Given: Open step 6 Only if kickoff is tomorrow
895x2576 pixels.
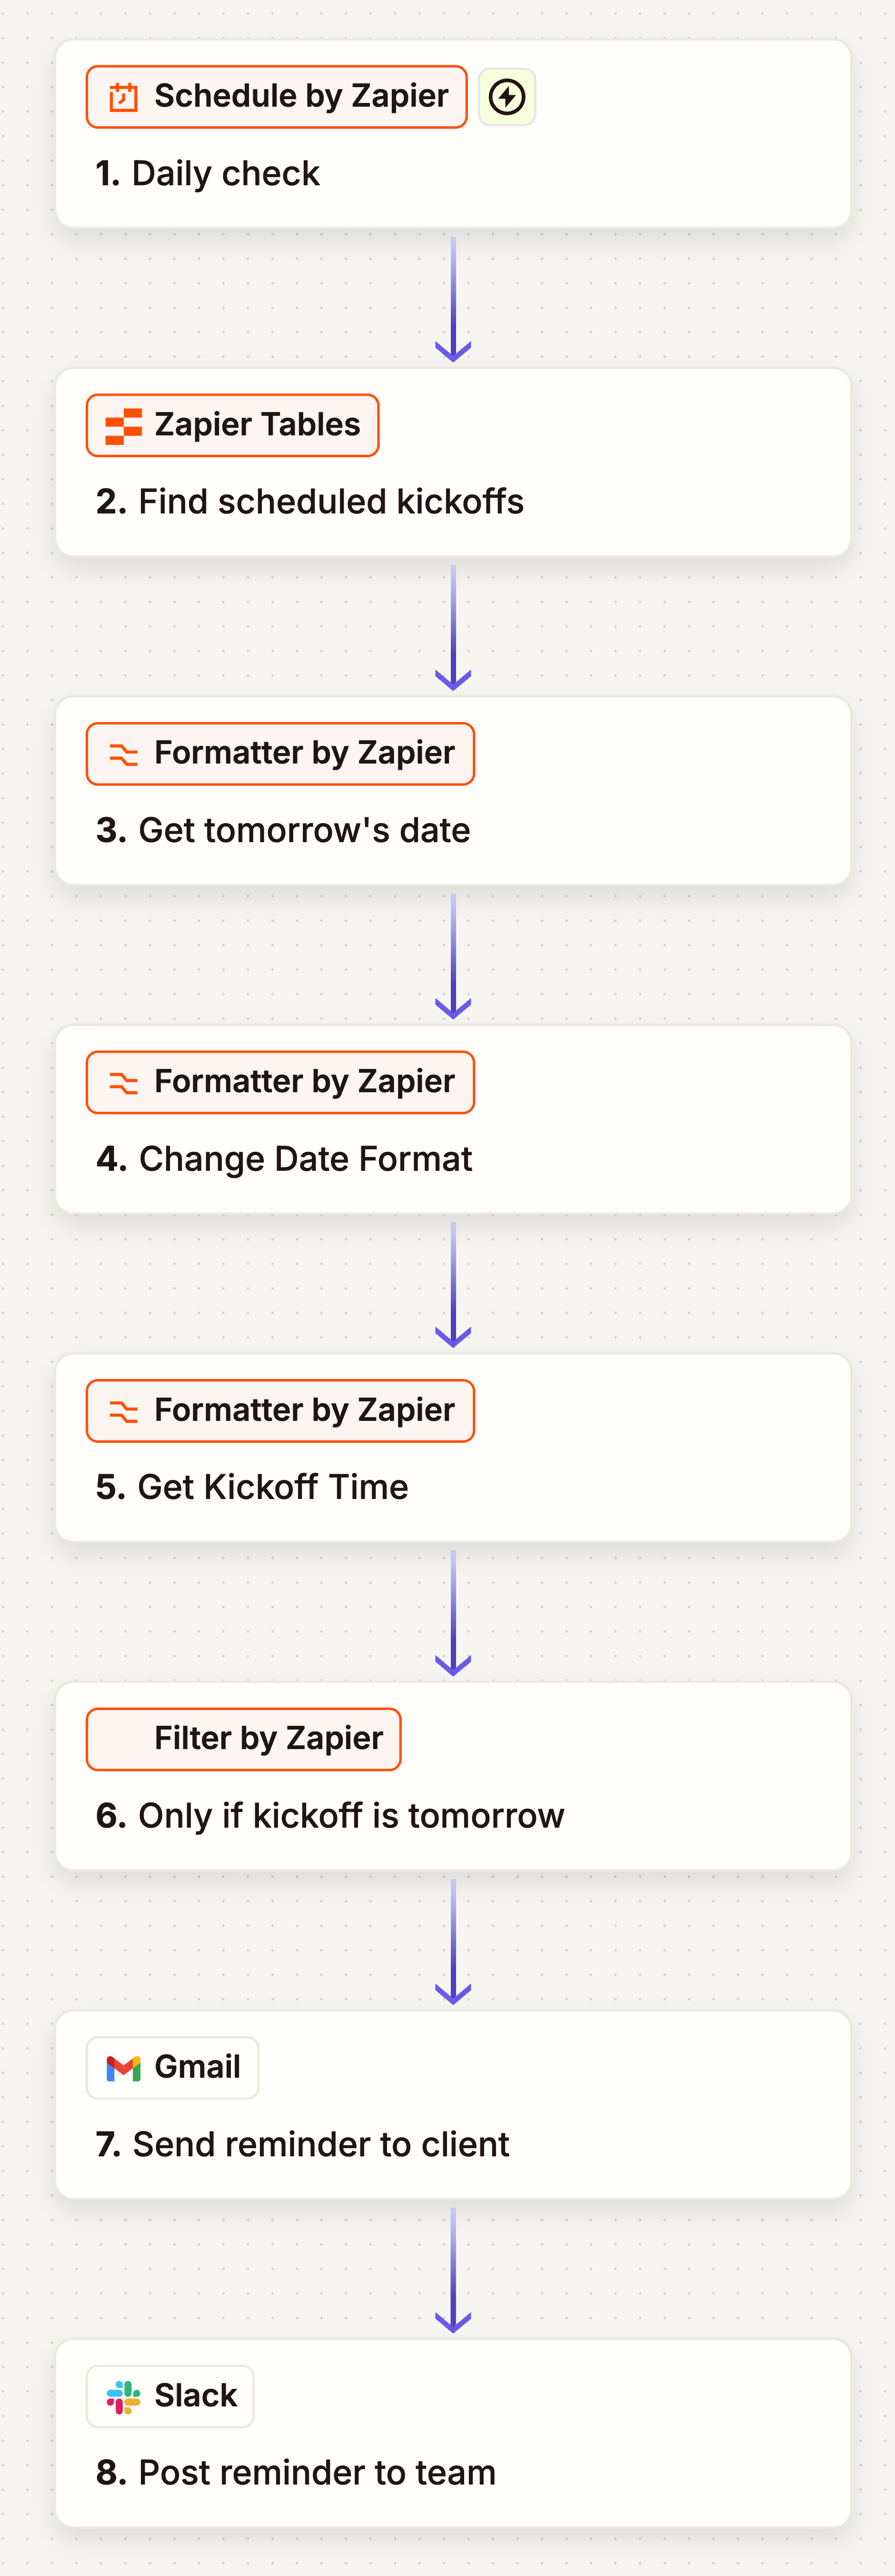Looking at the screenshot, I should click(452, 1776).
